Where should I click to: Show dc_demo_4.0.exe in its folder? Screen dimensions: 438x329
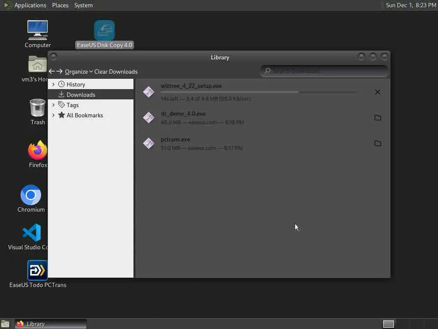378,117
